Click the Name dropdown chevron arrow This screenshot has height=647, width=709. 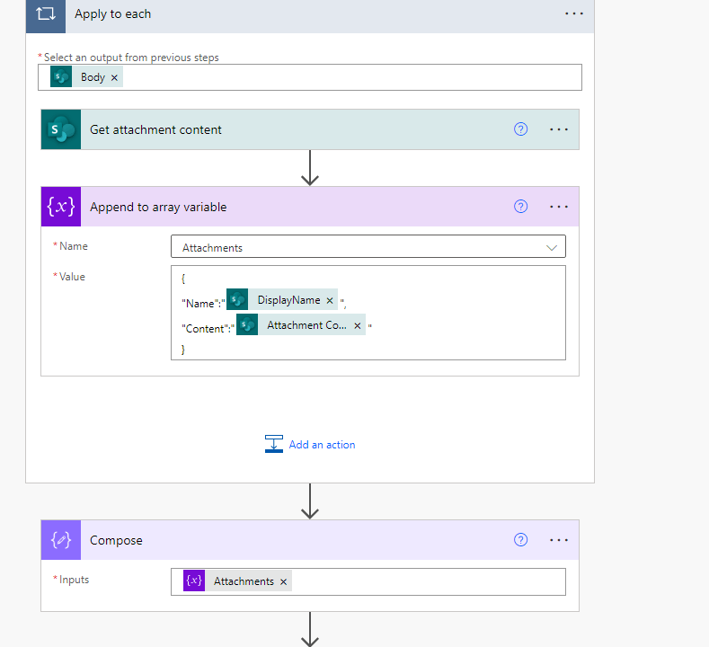pyautogui.click(x=551, y=248)
